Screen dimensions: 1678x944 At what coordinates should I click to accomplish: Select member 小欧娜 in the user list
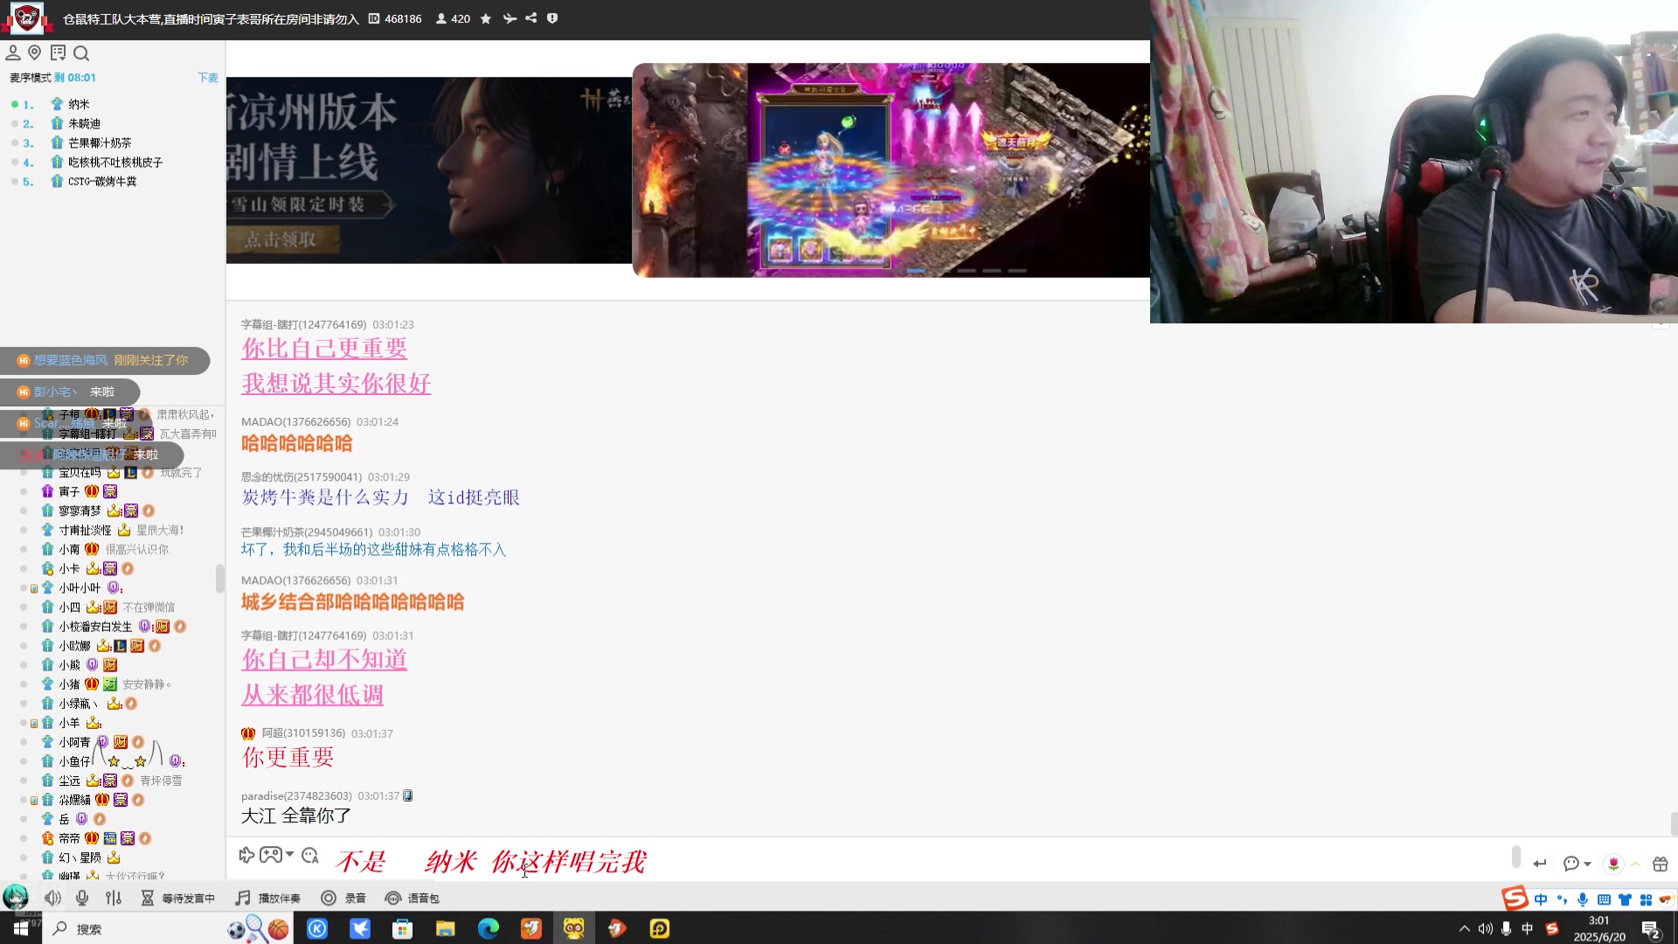tap(75, 646)
